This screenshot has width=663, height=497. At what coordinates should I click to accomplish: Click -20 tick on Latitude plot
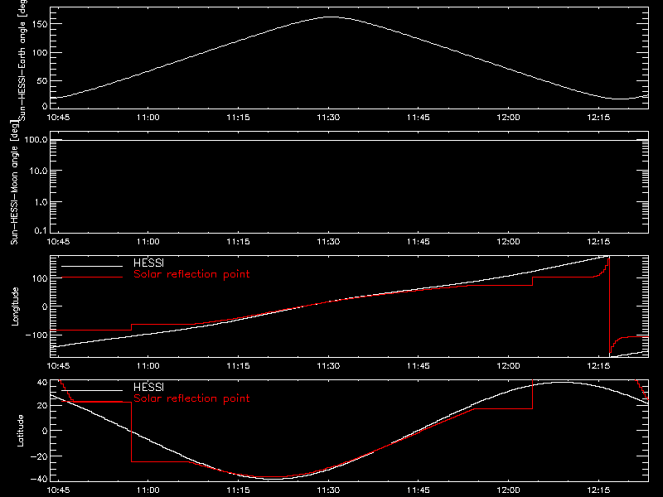[39, 456]
